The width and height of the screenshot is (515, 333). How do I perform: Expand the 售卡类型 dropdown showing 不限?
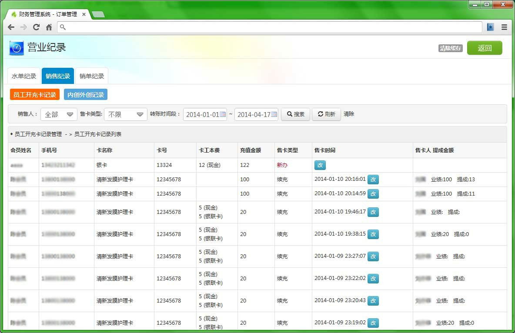[x=125, y=114]
